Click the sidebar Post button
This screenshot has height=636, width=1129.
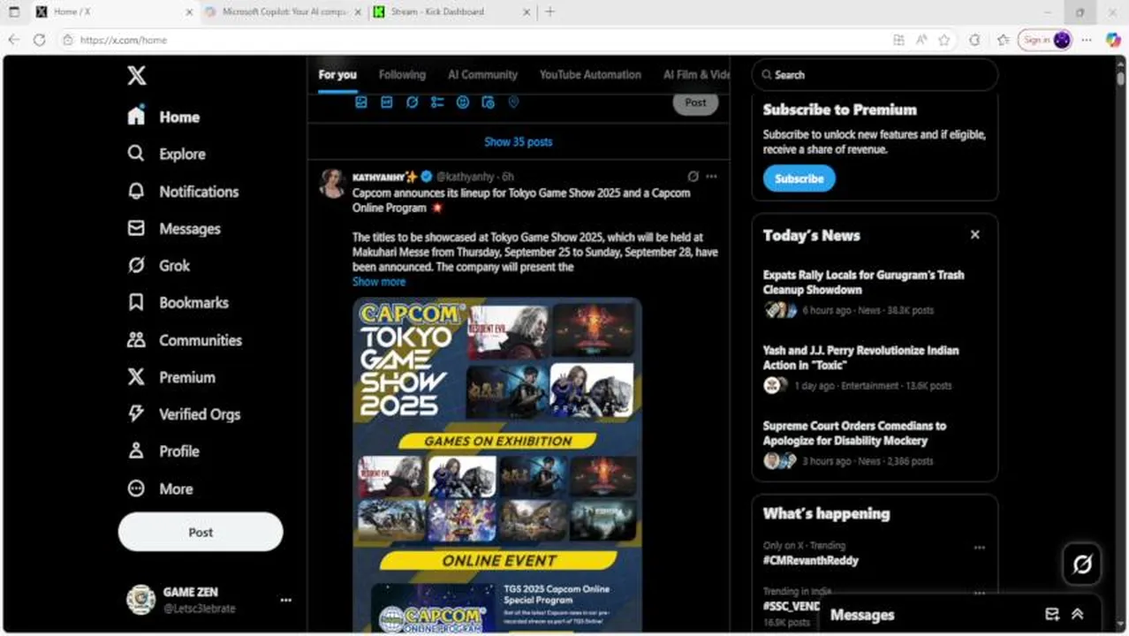pyautogui.click(x=201, y=533)
